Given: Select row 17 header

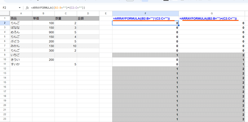Looking at the screenshot, I should click(x=5, y=91).
